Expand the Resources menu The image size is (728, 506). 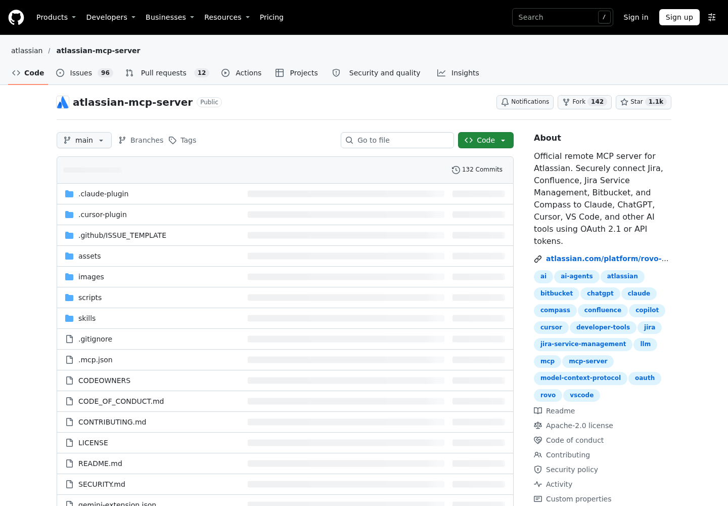tap(227, 17)
